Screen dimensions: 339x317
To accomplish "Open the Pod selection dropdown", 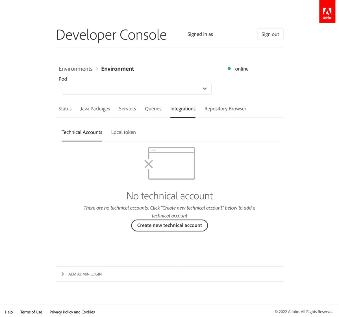I will [x=136, y=88].
